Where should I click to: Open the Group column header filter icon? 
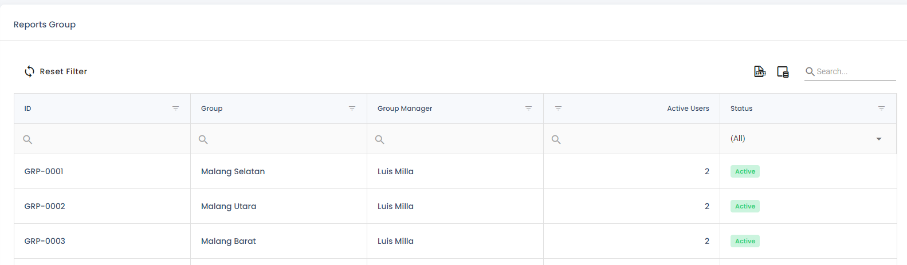pyautogui.click(x=352, y=109)
